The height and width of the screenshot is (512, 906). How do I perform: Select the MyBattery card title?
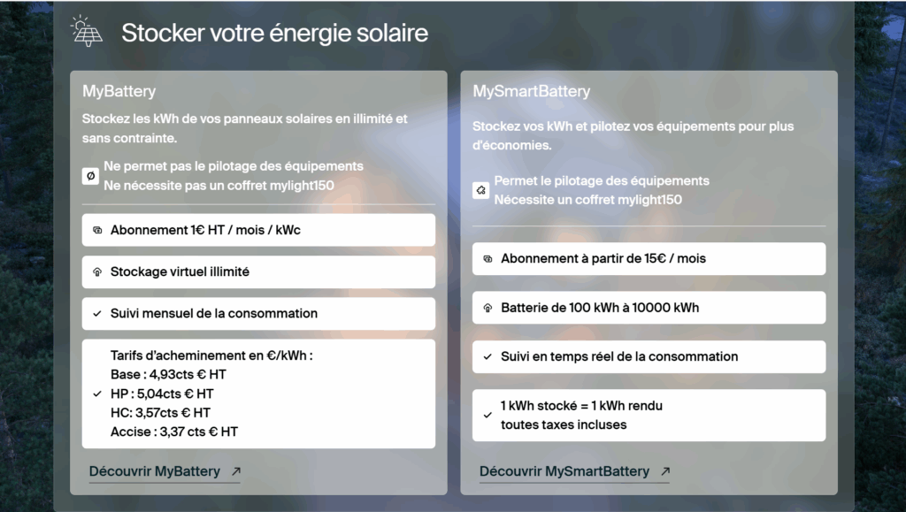click(119, 91)
